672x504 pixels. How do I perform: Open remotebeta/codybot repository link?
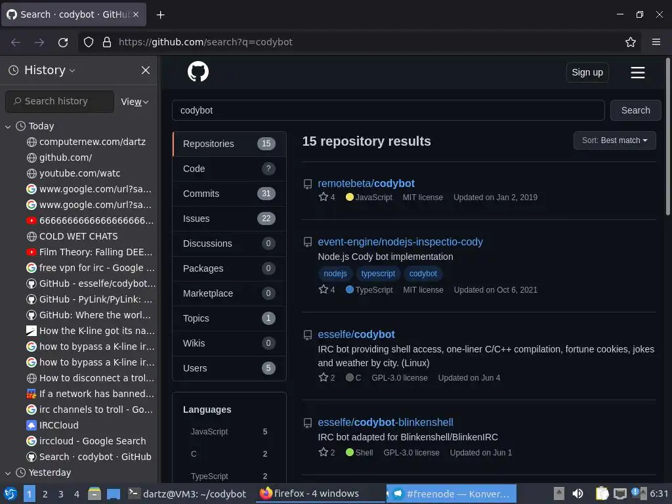366,183
